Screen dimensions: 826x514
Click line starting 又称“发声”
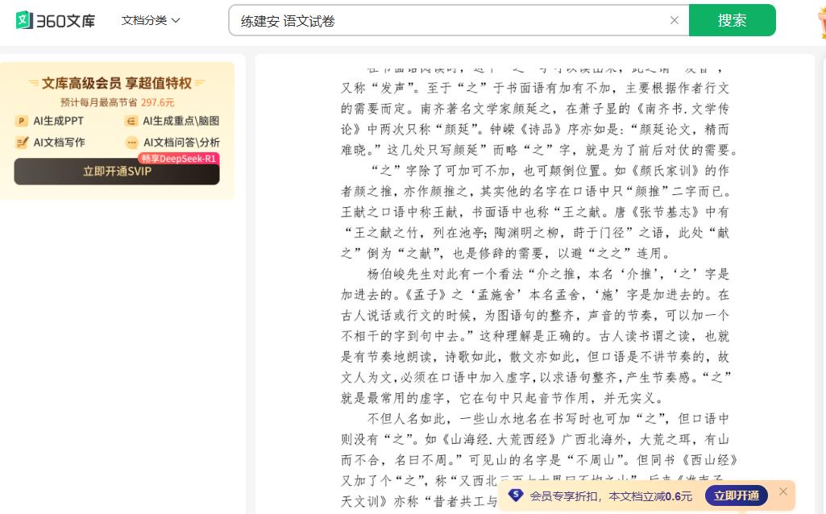535,88
